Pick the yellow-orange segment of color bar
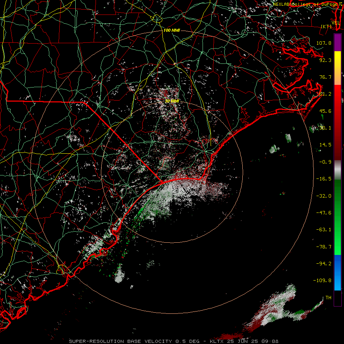344x344 pixels. click(338, 68)
